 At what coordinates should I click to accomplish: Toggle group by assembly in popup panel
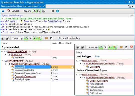point(101,47)
